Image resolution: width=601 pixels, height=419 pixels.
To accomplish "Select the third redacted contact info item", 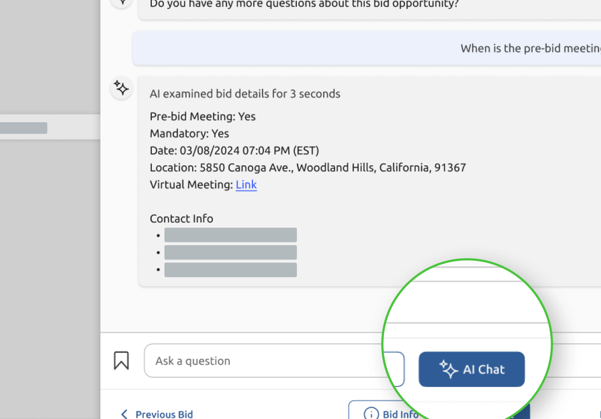I will [x=230, y=270].
